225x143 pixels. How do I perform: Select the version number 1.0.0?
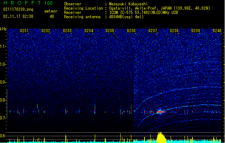tap(49, 3)
